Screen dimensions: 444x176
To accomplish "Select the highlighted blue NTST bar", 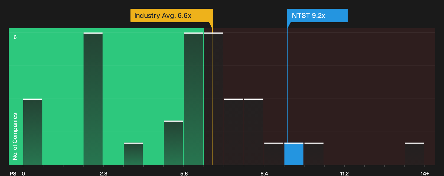I will click(294, 154).
